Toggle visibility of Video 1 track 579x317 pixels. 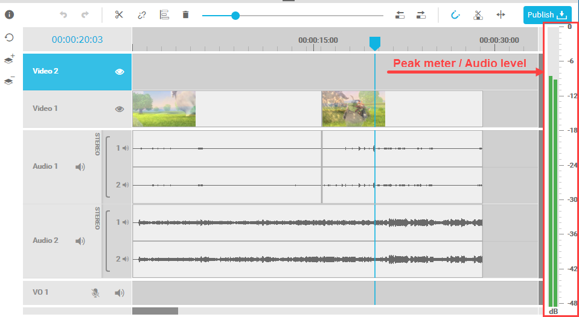[120, 109]
